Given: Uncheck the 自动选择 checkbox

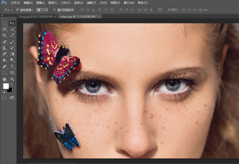Looking at the screenshot, I should pyautogui.click(x=17, y=10).
